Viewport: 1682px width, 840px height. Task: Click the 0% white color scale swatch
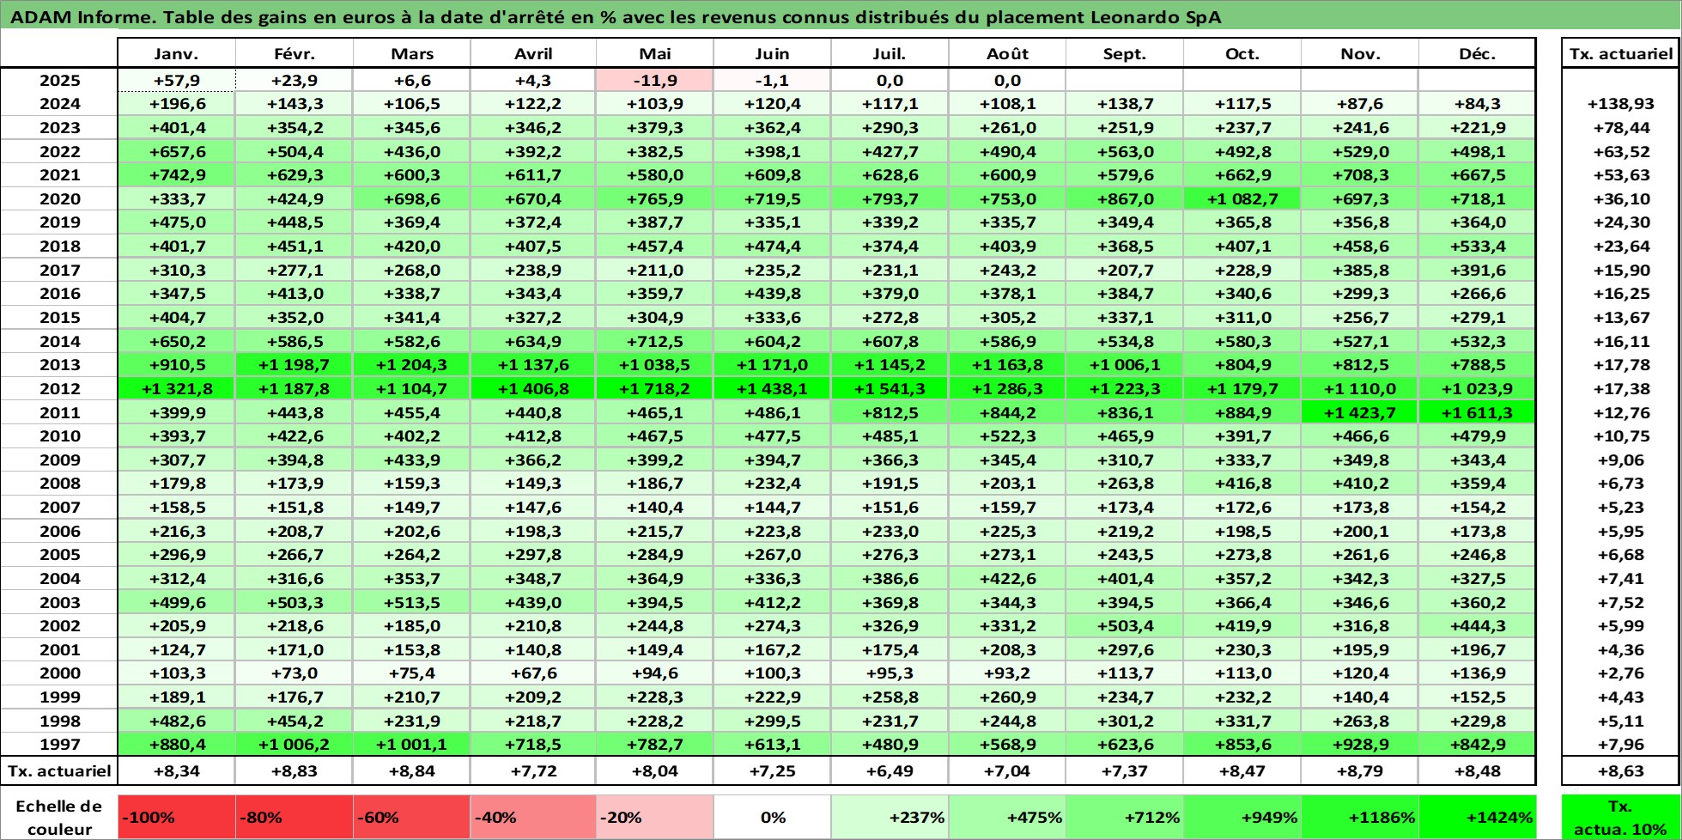tap(772, 817)
